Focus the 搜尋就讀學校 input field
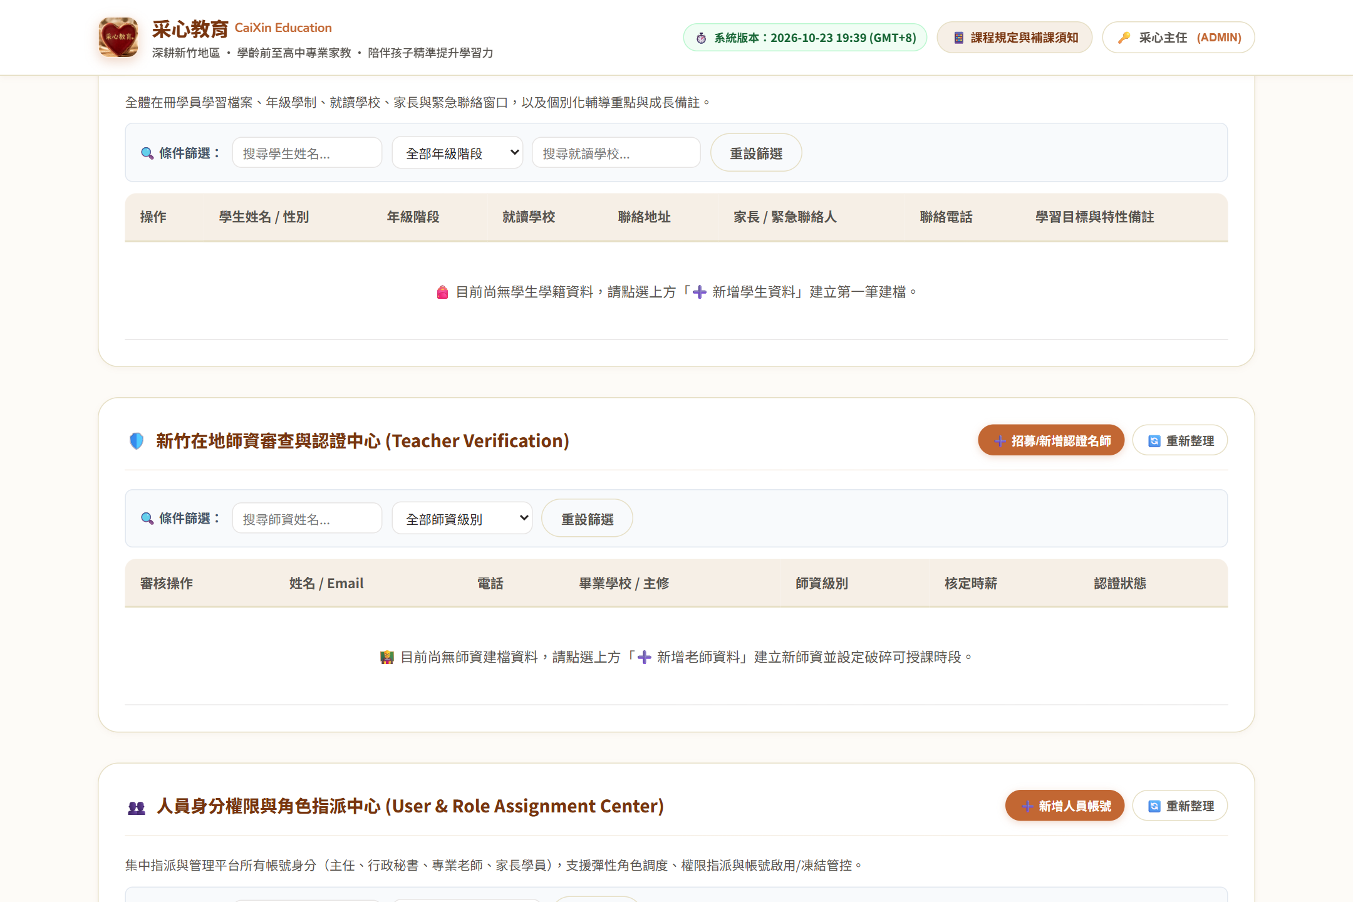 616,153
